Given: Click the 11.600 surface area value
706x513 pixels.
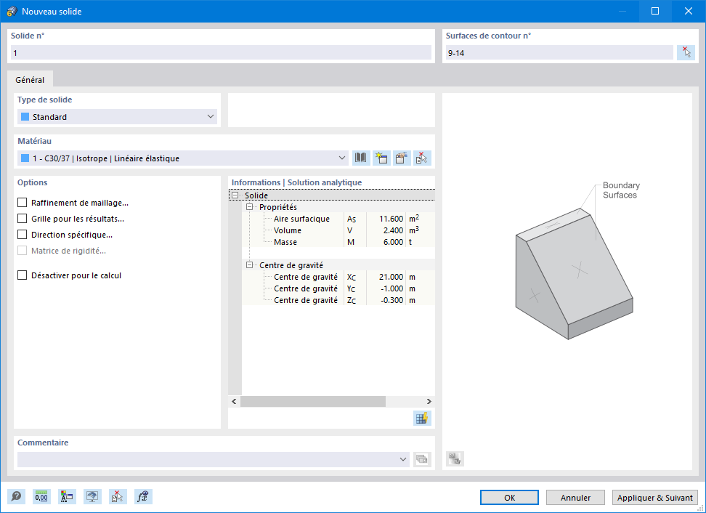Looking at the screenshot, I should click(391, 219).
